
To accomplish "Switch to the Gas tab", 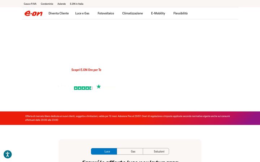I will [x=130, y=152].
